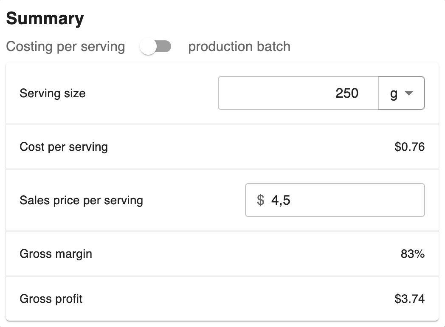
Task: Click the production batch label
Action: click(x=240, y=47)
